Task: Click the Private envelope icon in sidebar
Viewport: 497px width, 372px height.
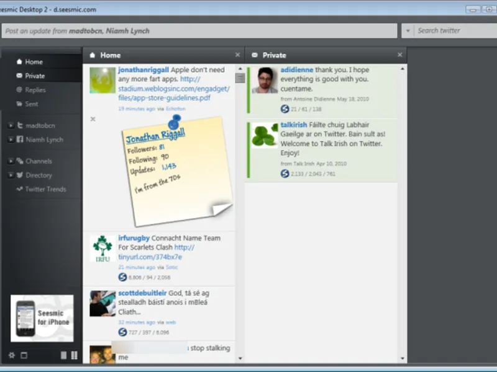Action: coord(19,76)
